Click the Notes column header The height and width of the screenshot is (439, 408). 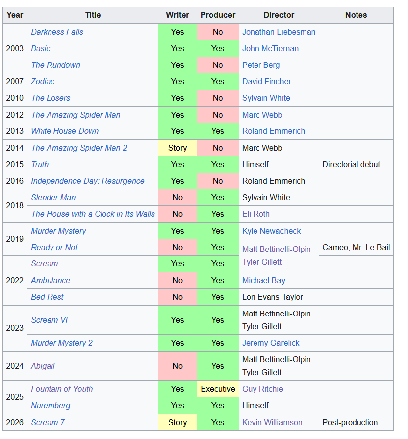(356, 15)
